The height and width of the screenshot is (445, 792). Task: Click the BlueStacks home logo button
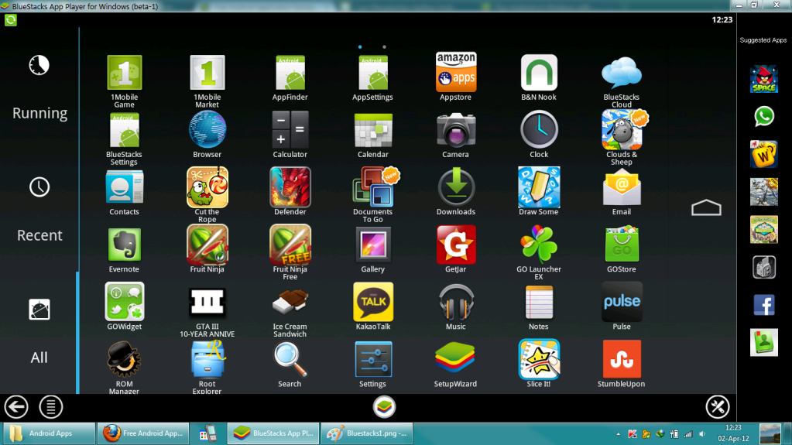point(384,406)
